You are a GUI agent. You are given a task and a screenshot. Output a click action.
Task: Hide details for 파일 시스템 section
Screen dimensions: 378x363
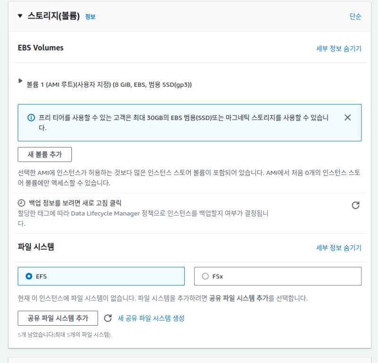pos(338,248)
